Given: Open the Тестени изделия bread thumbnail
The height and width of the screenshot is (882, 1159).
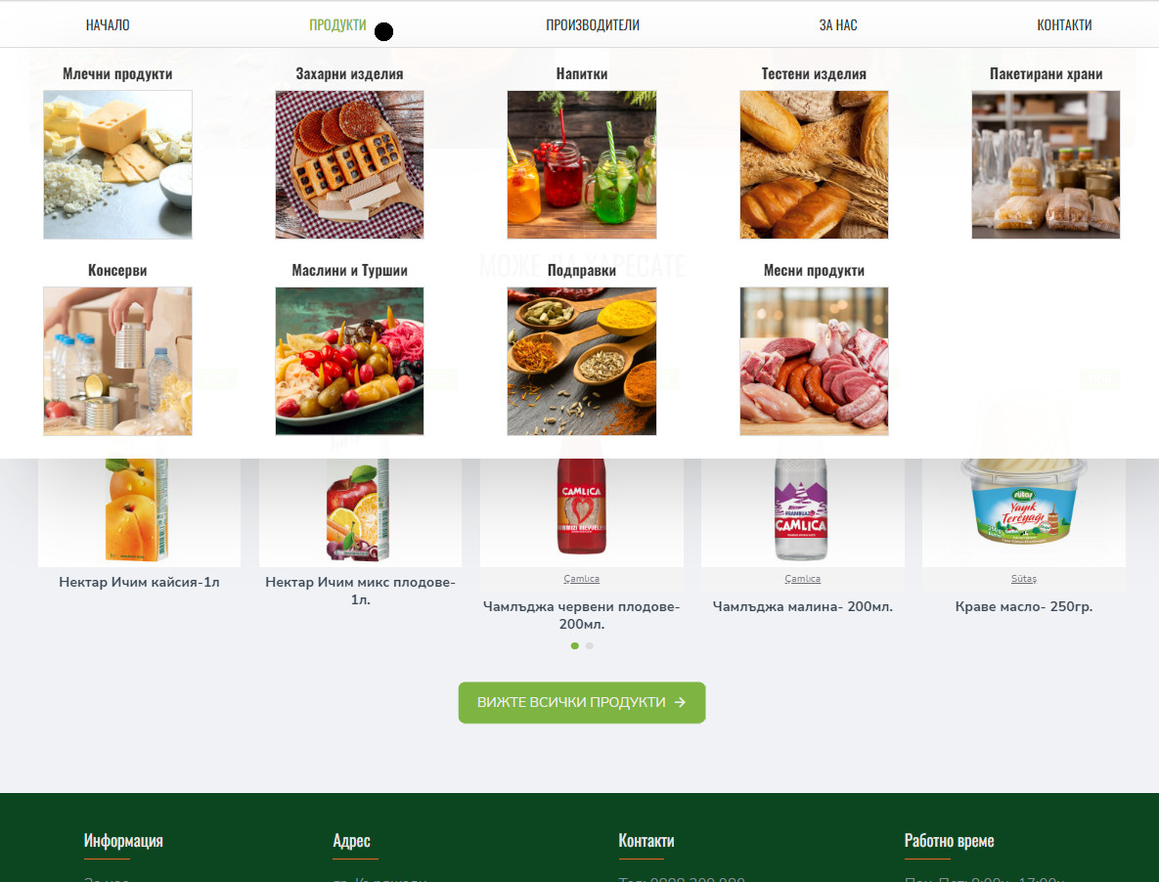Looking at the screenshot, I should click(x=814, y=164).
